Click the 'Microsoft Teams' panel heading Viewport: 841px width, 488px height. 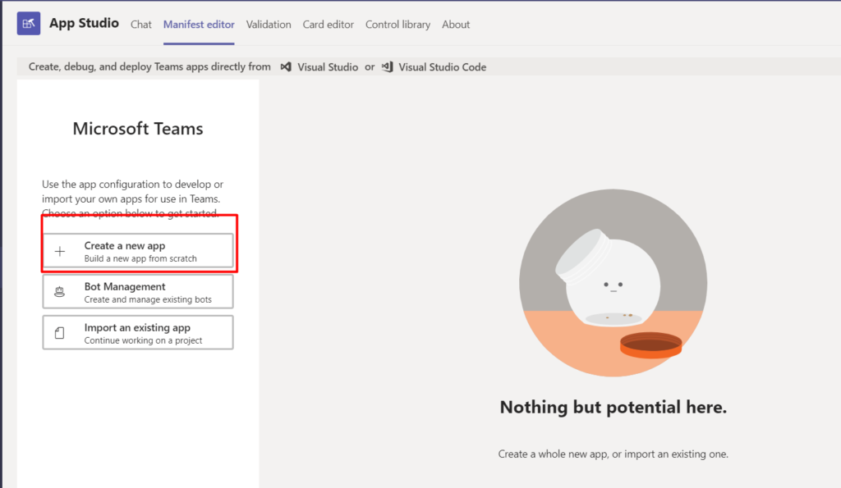click(138, 129)
